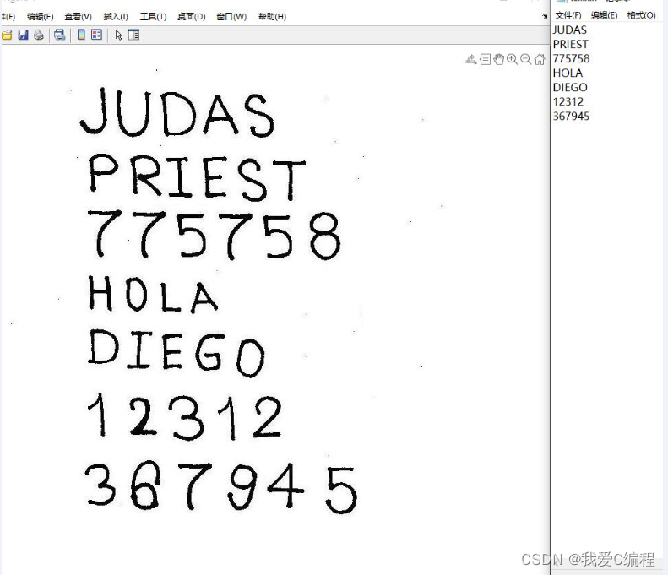
Task: Click the dock figure arrow in menu bar
Action: click(x=545, y=17)
